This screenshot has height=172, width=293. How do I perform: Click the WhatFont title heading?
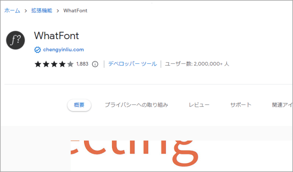coord(56,36)
